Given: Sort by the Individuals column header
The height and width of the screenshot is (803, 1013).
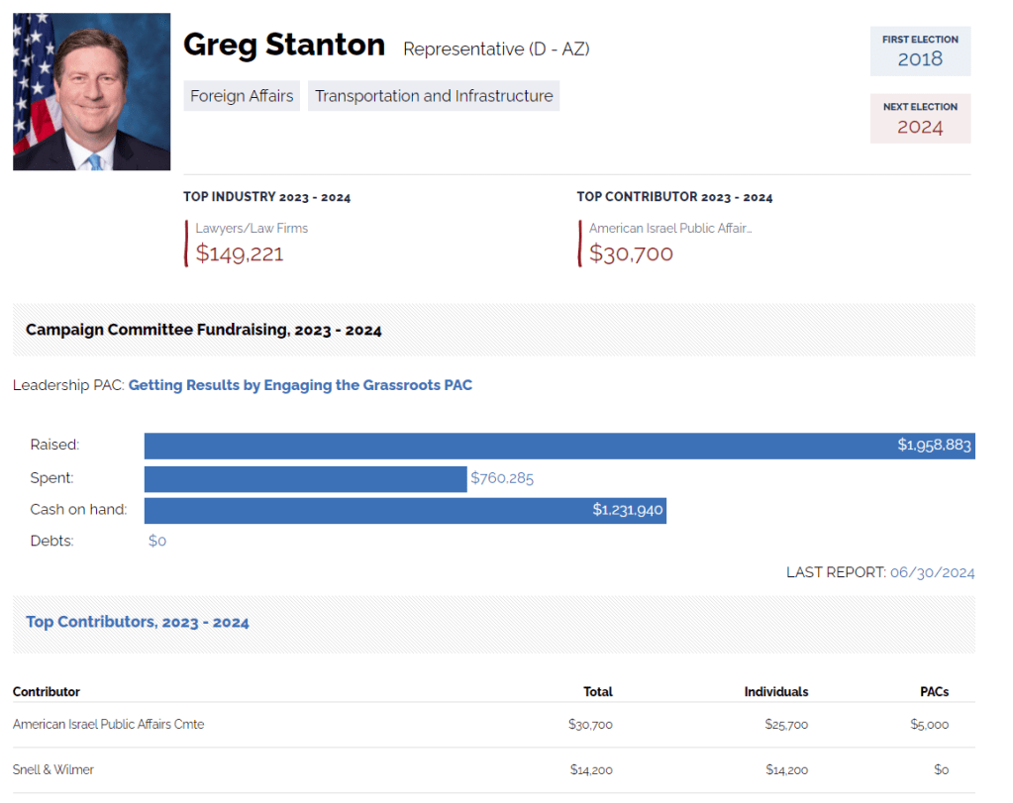Looking at the screenshot, I should (775, 692).
